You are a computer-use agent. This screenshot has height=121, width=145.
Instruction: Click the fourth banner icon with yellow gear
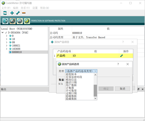pos(27,21)
